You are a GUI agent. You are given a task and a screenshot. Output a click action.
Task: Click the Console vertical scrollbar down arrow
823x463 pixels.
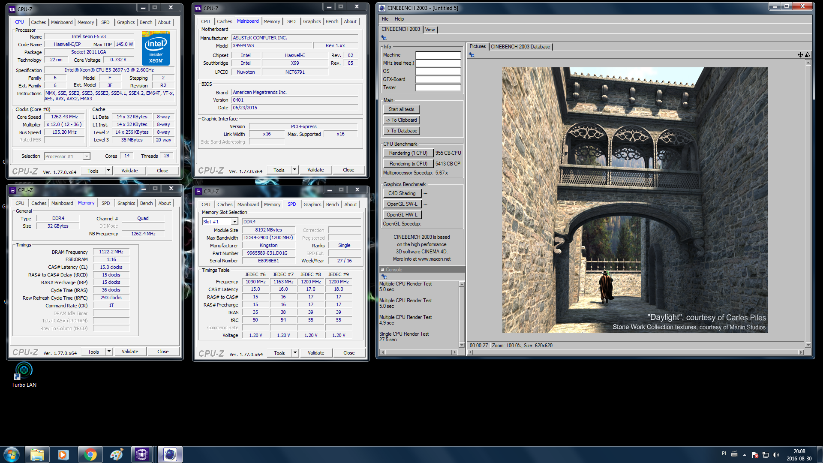point(462,345)
